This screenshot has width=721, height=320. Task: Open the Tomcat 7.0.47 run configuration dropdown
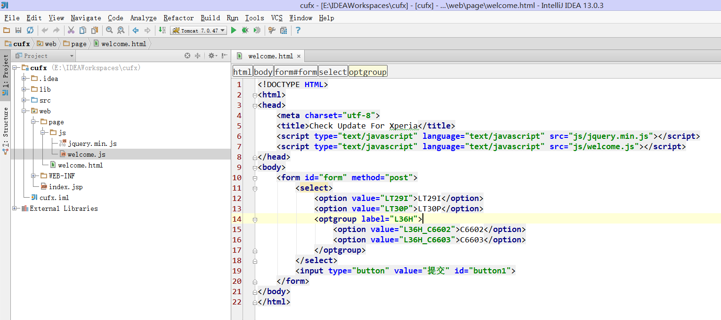coord(198,30)
